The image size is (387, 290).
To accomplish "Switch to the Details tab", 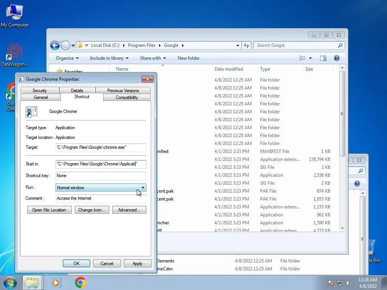I will click(x=77, y=91).
